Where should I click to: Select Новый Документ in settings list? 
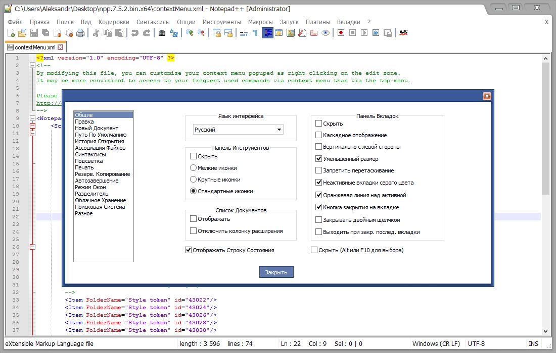pyautogui.click(x=97, y=128)
